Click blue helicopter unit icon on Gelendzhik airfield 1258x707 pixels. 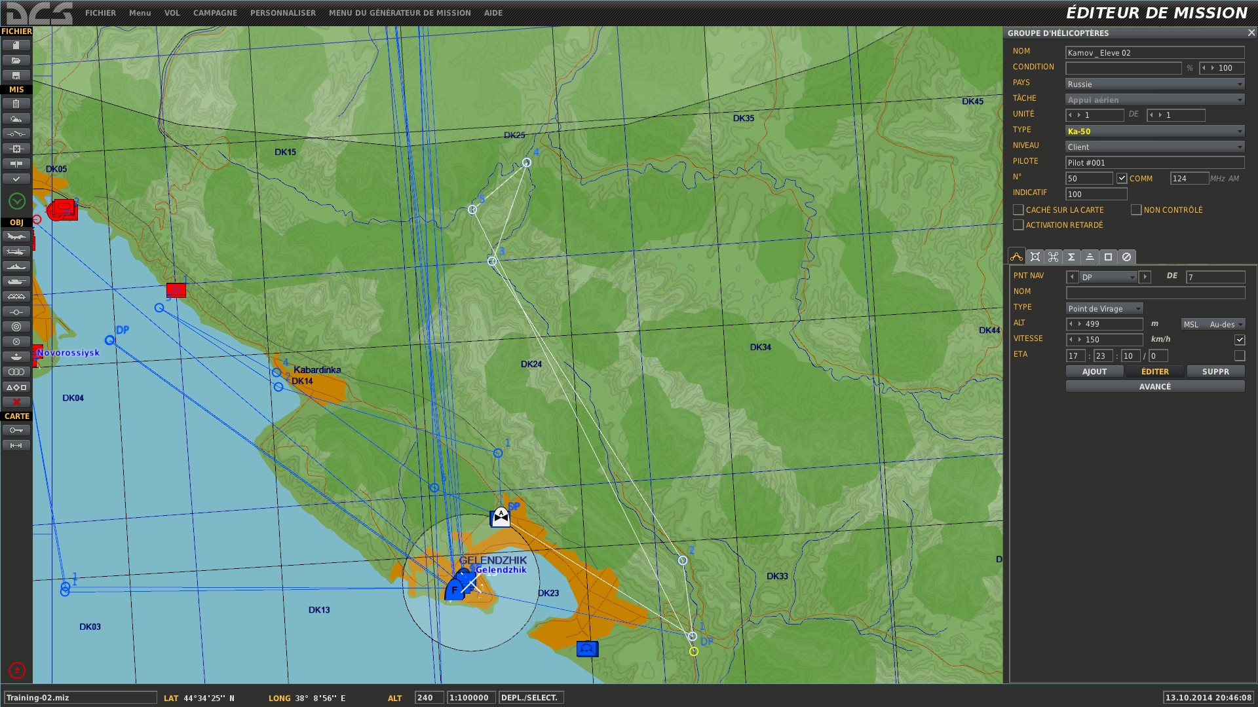point(455,589)
